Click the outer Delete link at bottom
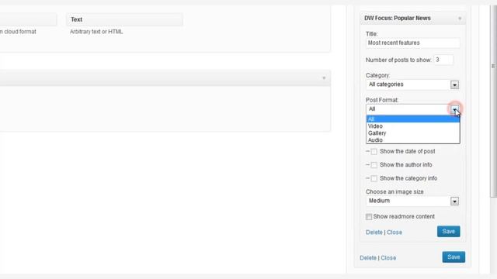497x279 pixels. [368, 258]
